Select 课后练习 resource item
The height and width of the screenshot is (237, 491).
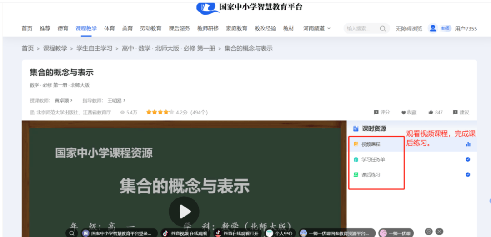point(412,175)
